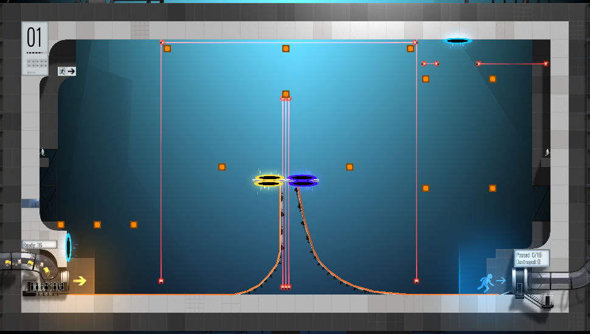The width and height of the screenshot is (590, 334).
Task: Select the cyan portal on the left wall
Action: click(69, 247)
